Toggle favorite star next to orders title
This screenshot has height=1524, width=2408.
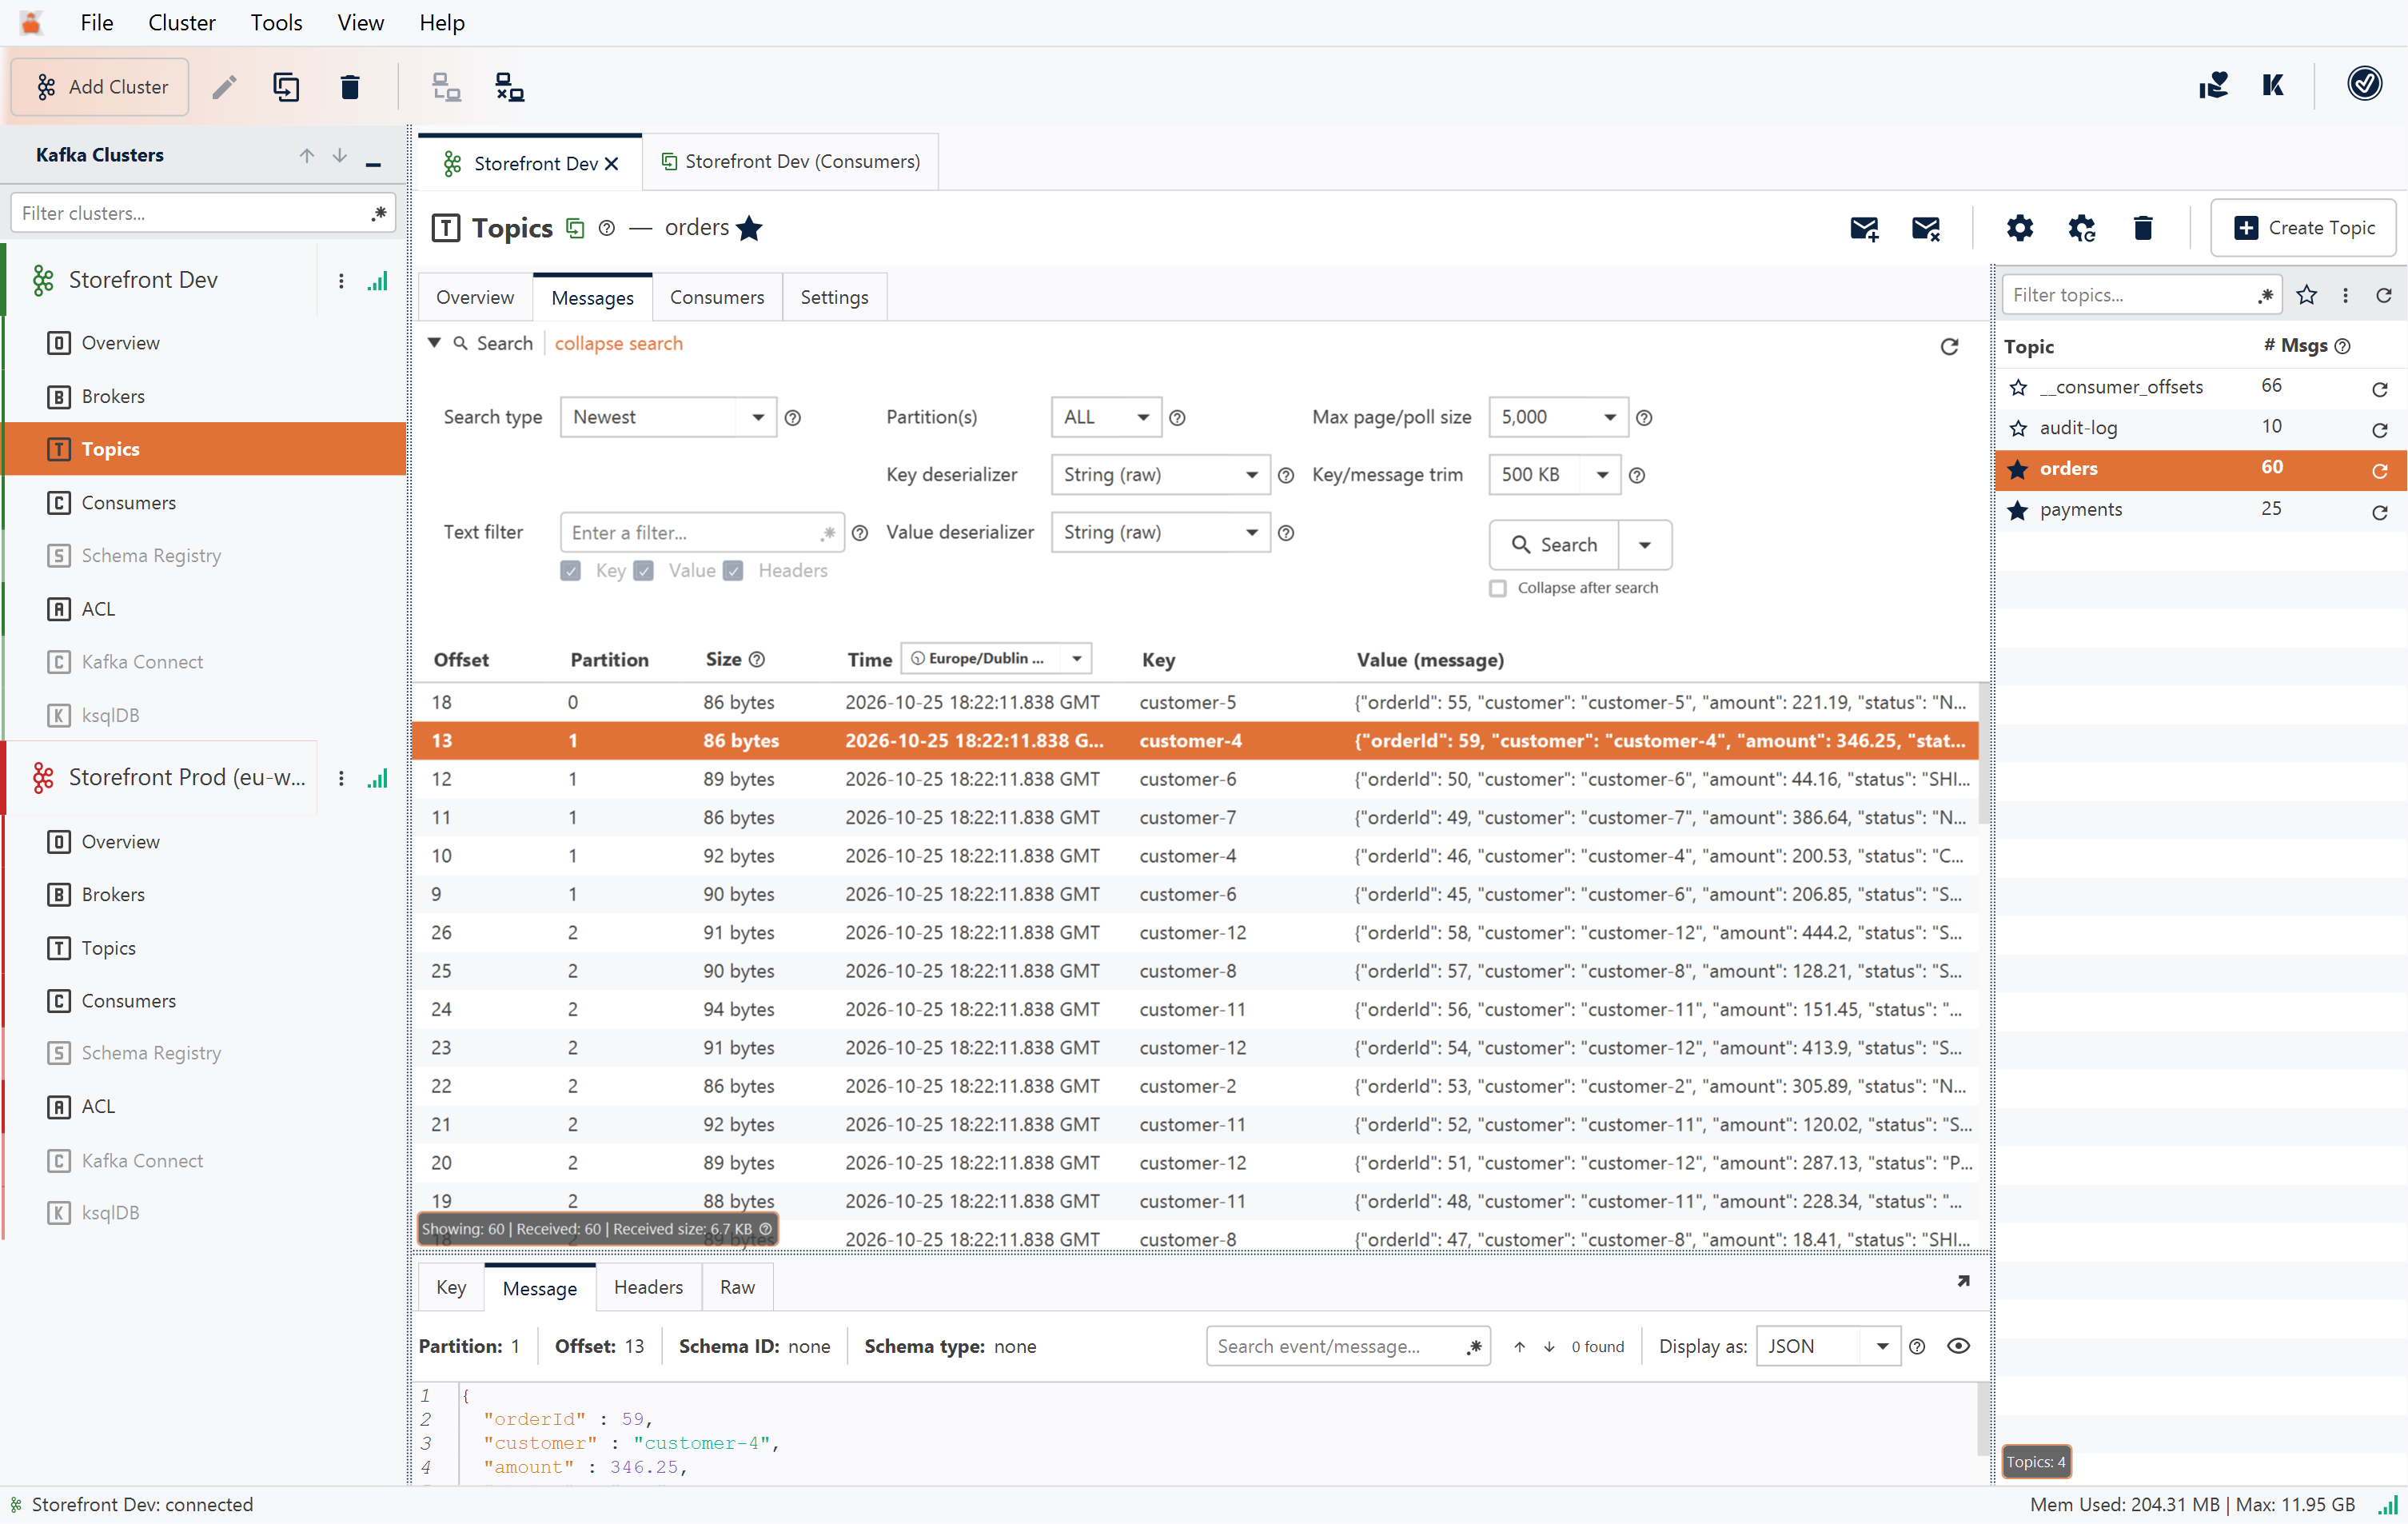(x=749, y=228)
